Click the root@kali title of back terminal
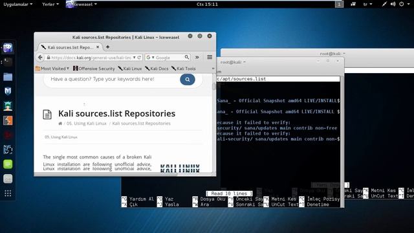Screen dimensions: 414x233 [x=332, y=54]
